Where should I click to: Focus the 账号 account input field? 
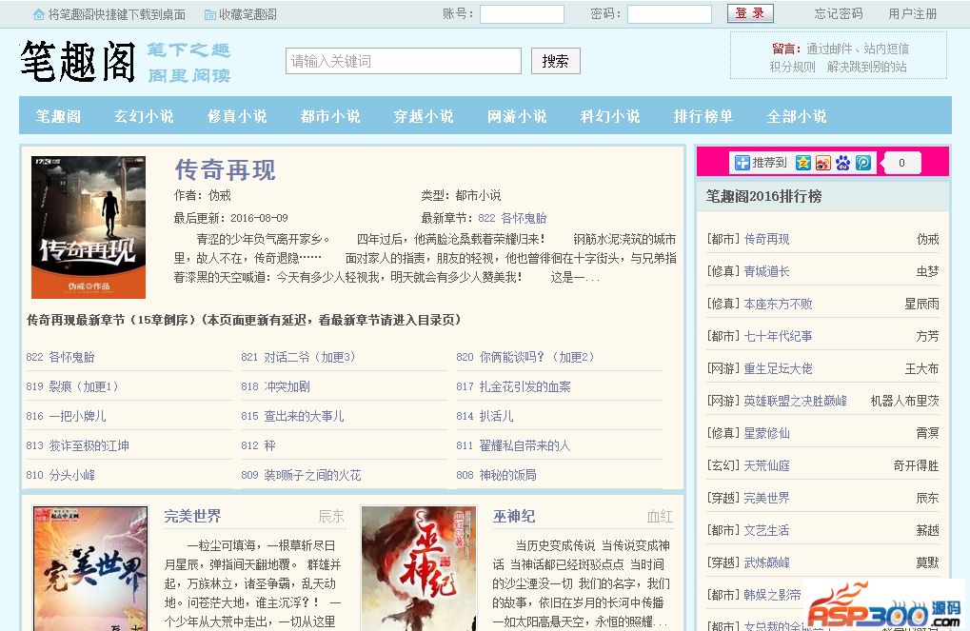pos(522,14)
